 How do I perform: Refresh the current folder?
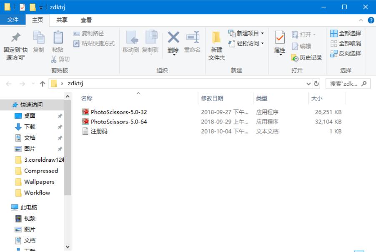coord(316,84)
